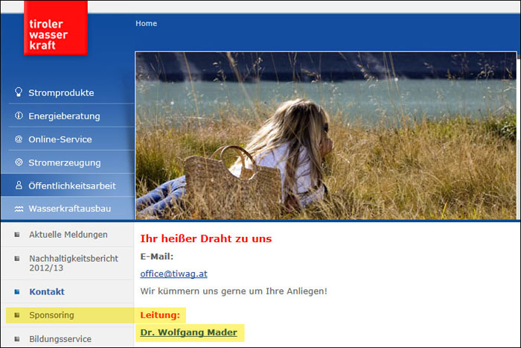Screen dimensions: 521x348
Task: Open the Wasserkraftausbau menu item
Action: [70, 209]
